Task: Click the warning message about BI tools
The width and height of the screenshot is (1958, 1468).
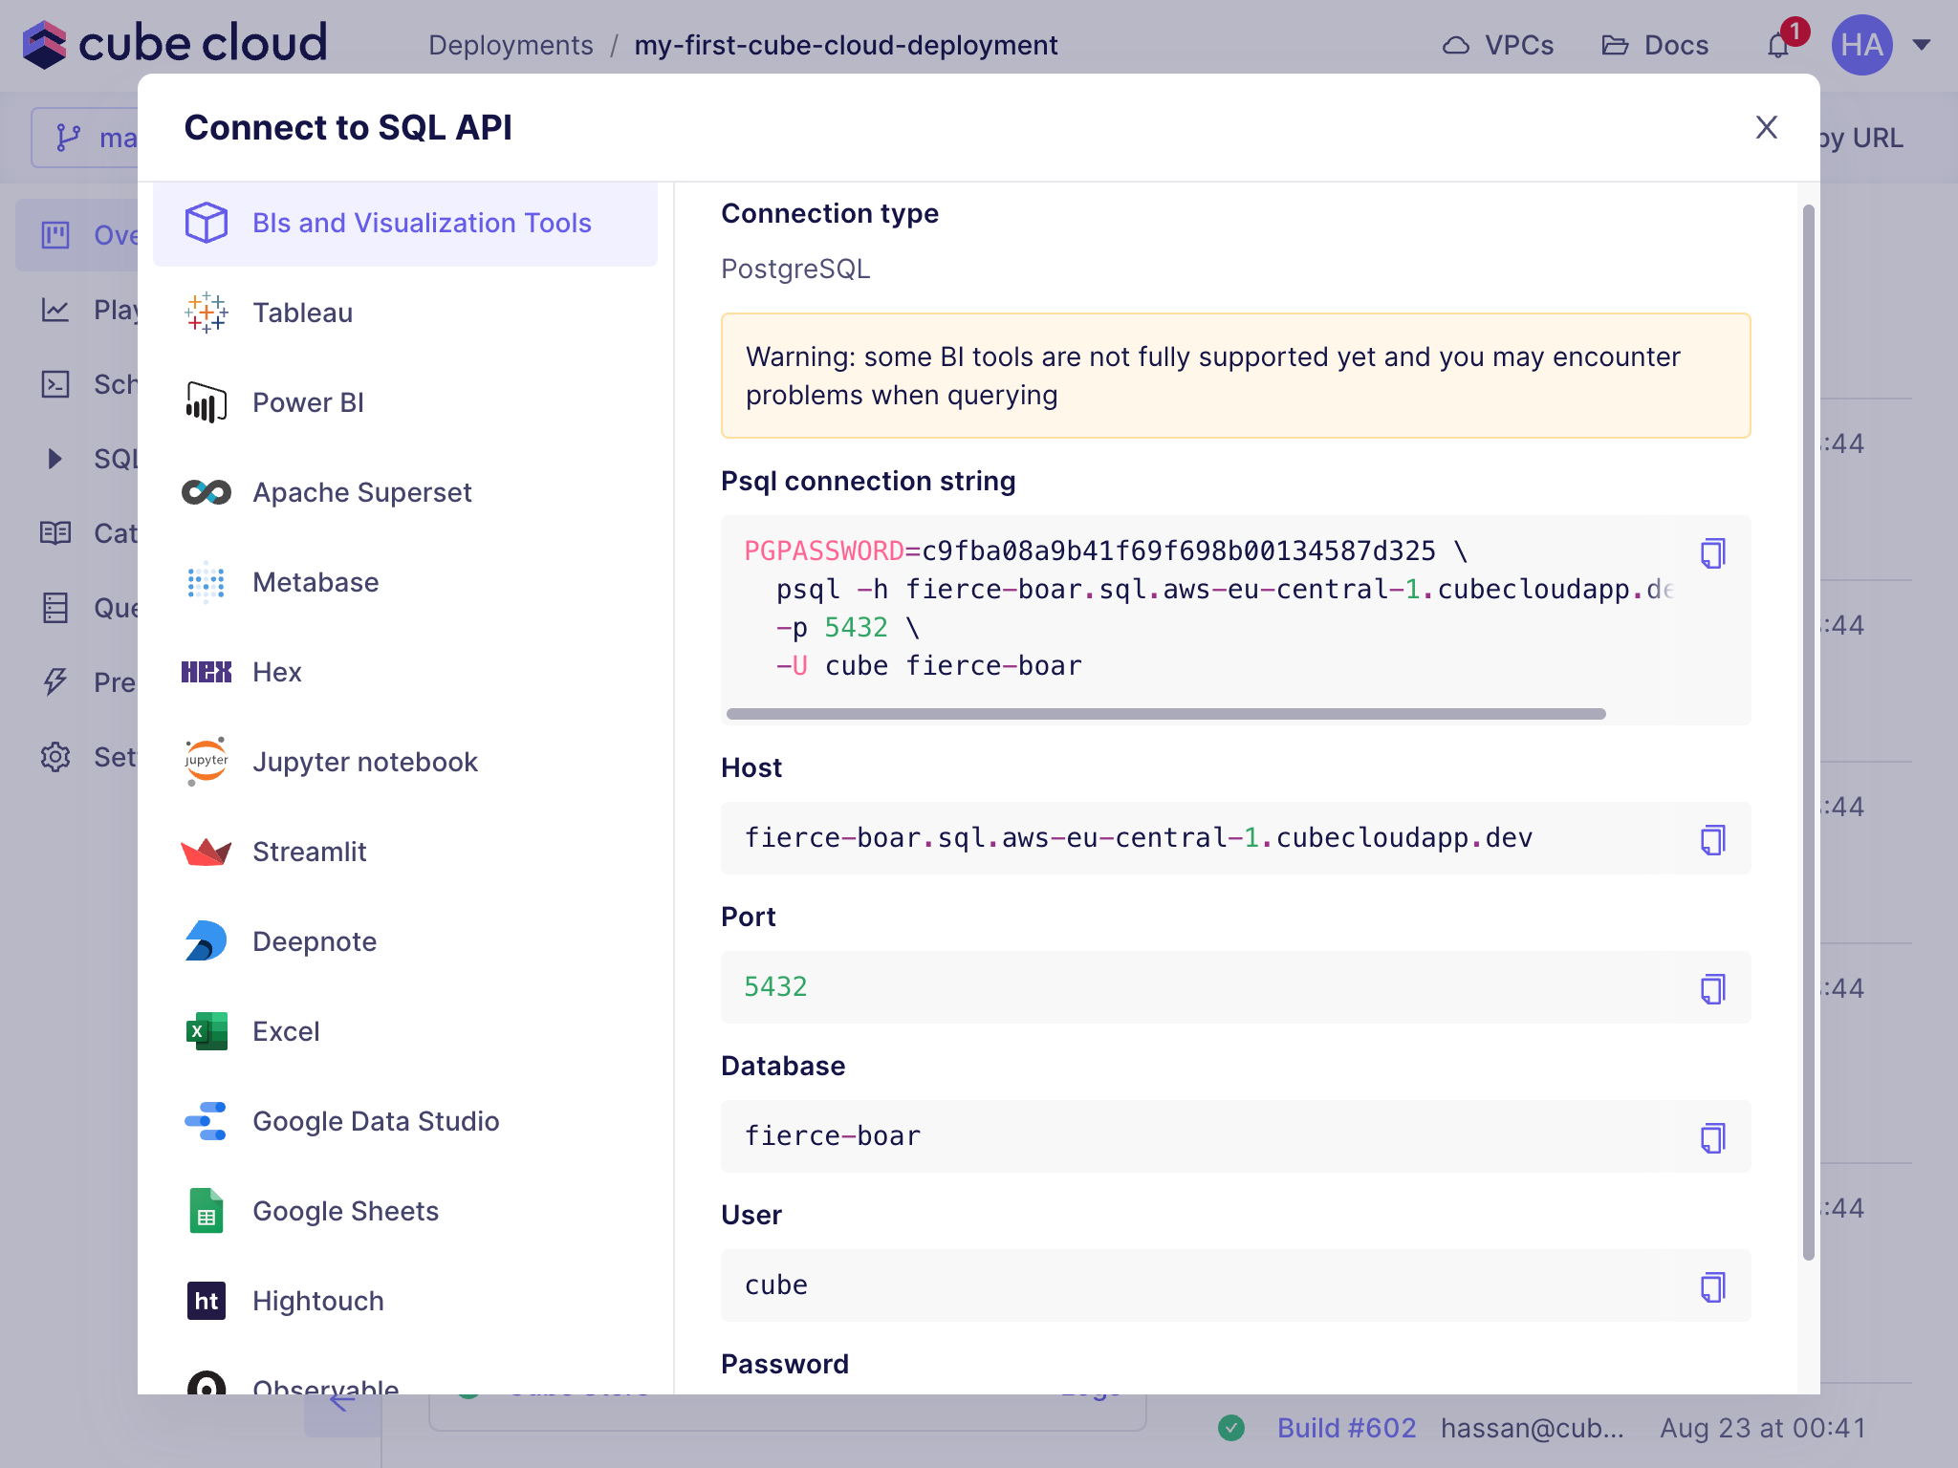Action: 1236,376
